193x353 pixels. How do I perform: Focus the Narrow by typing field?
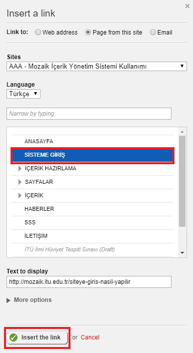point(89,114)
